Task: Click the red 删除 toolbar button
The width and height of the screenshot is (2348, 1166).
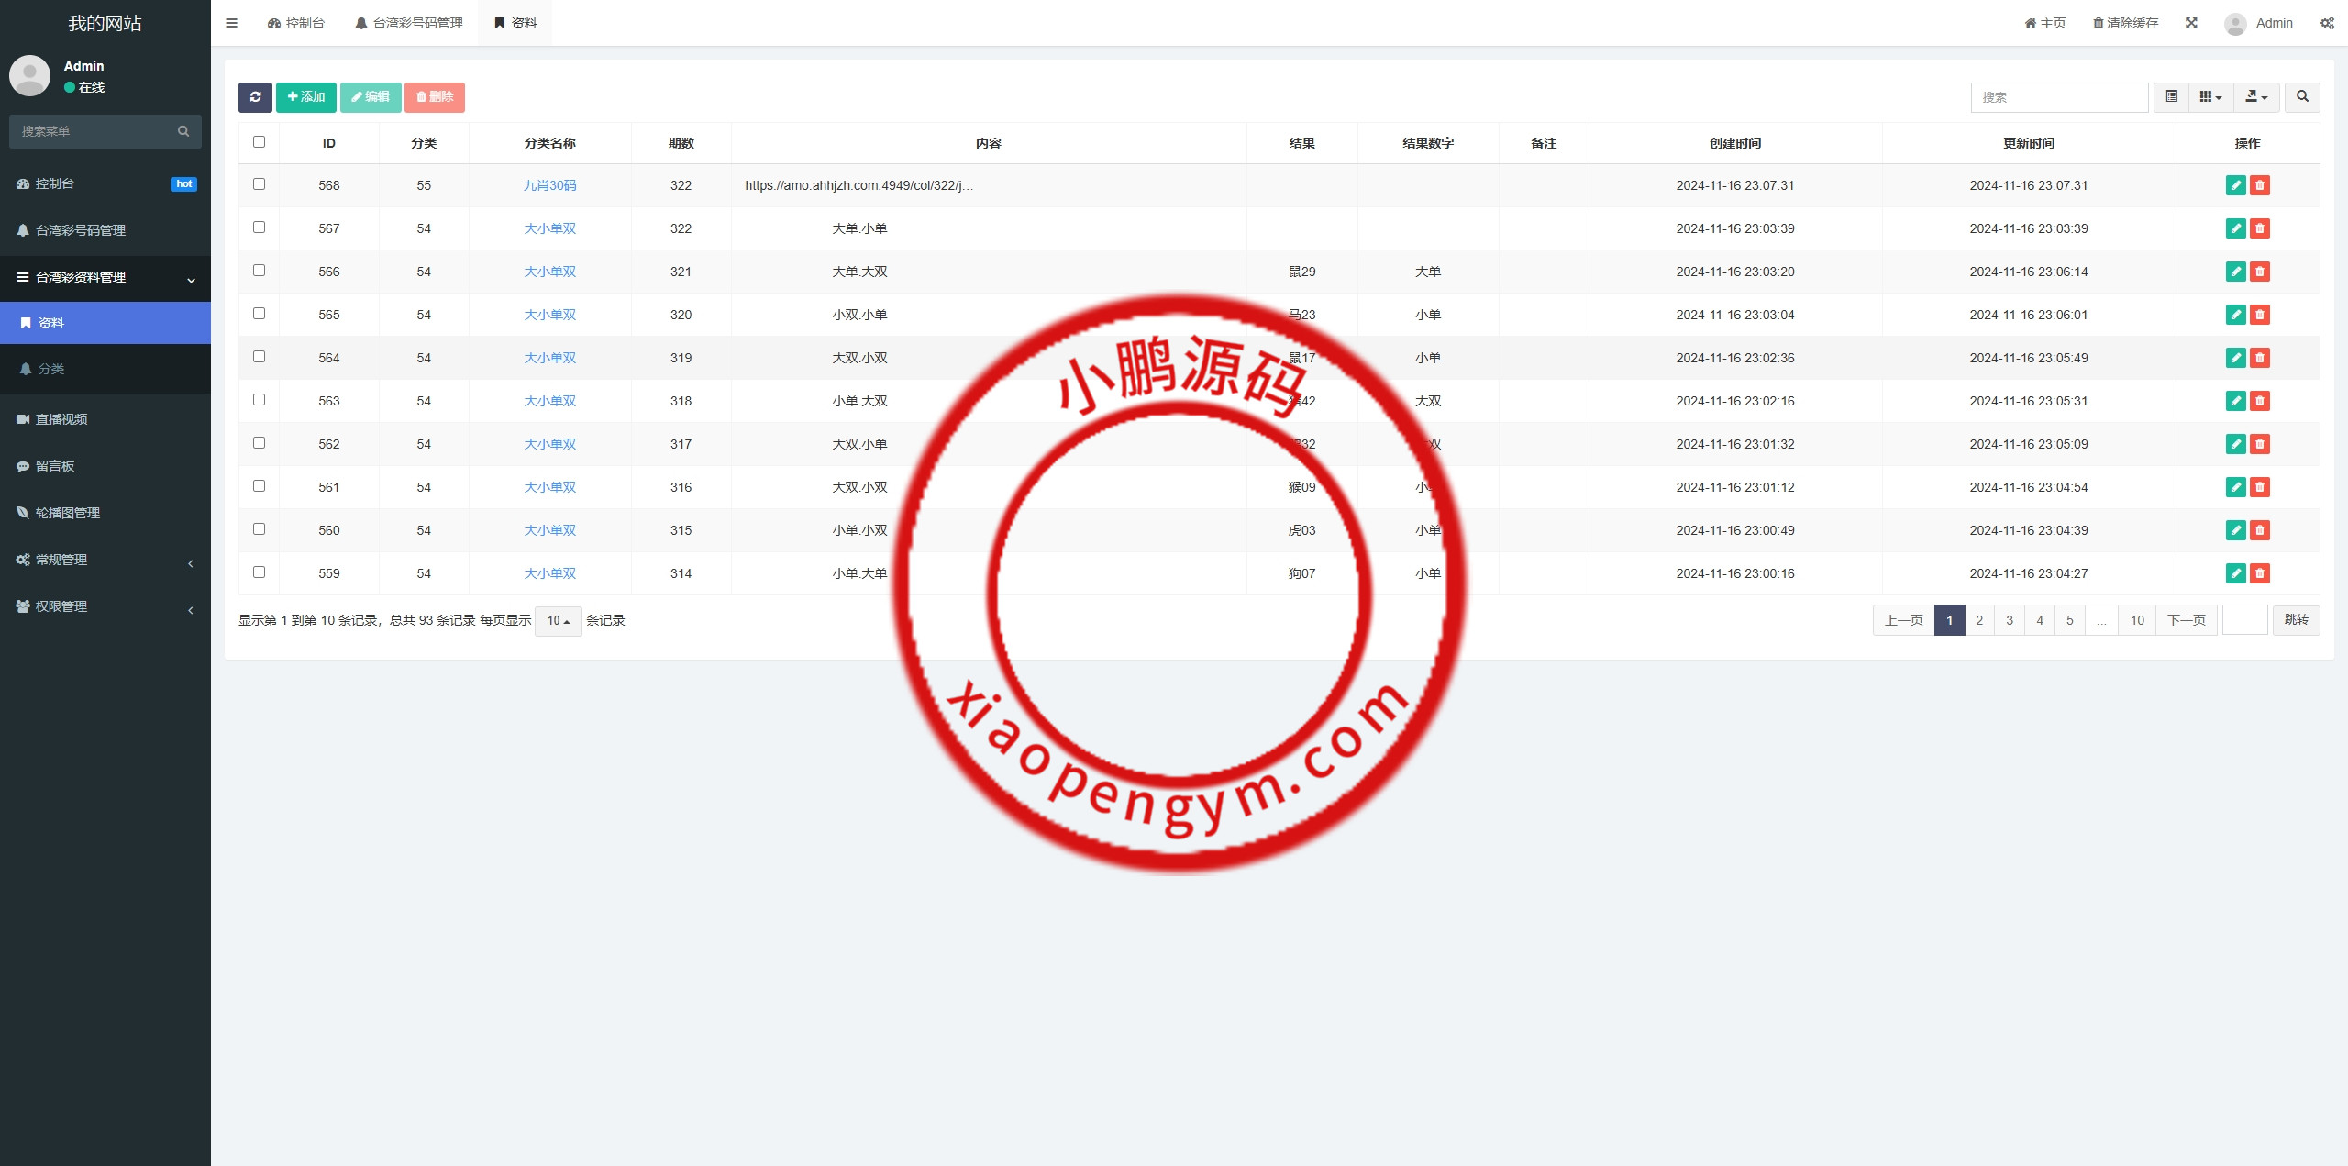Action: tap(435, 97)
